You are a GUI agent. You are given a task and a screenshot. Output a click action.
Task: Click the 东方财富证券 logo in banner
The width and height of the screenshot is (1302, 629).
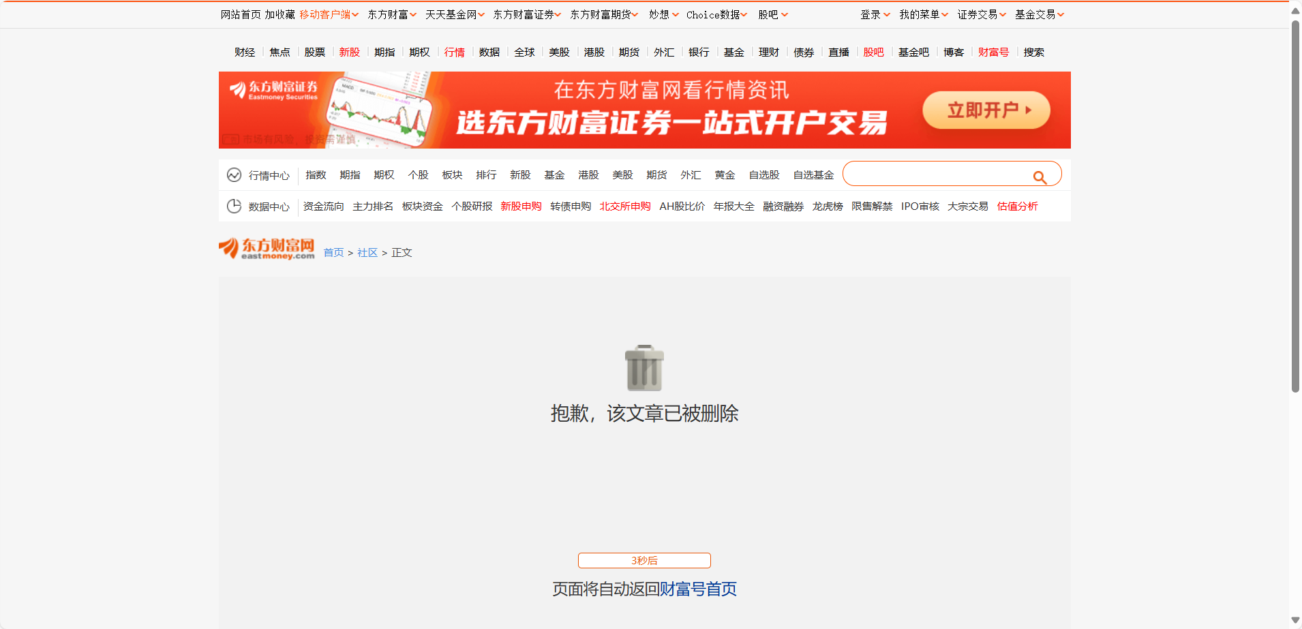(x=273, y=91)
